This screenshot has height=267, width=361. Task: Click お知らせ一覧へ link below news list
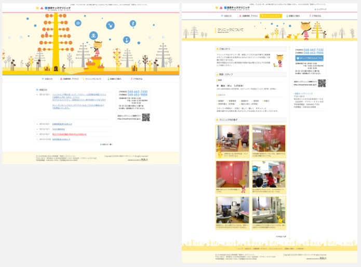tap(106, 144)
